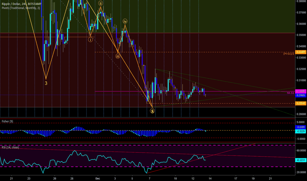Click date 10 on the time axis
This screenshot has width=307, height=181.
click(175, 178)
